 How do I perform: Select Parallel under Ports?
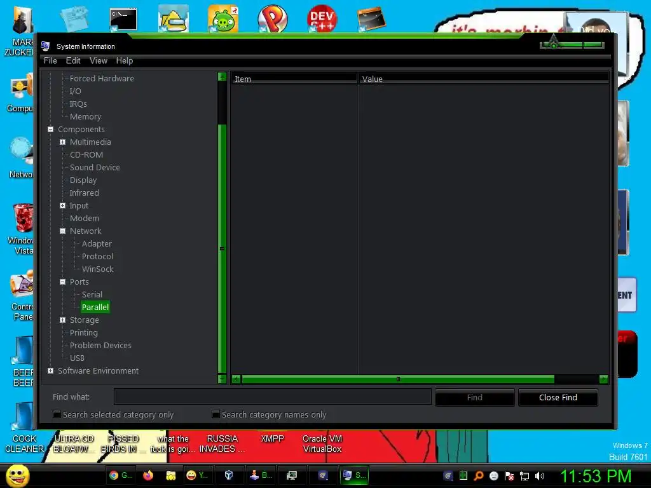[95, 307]
